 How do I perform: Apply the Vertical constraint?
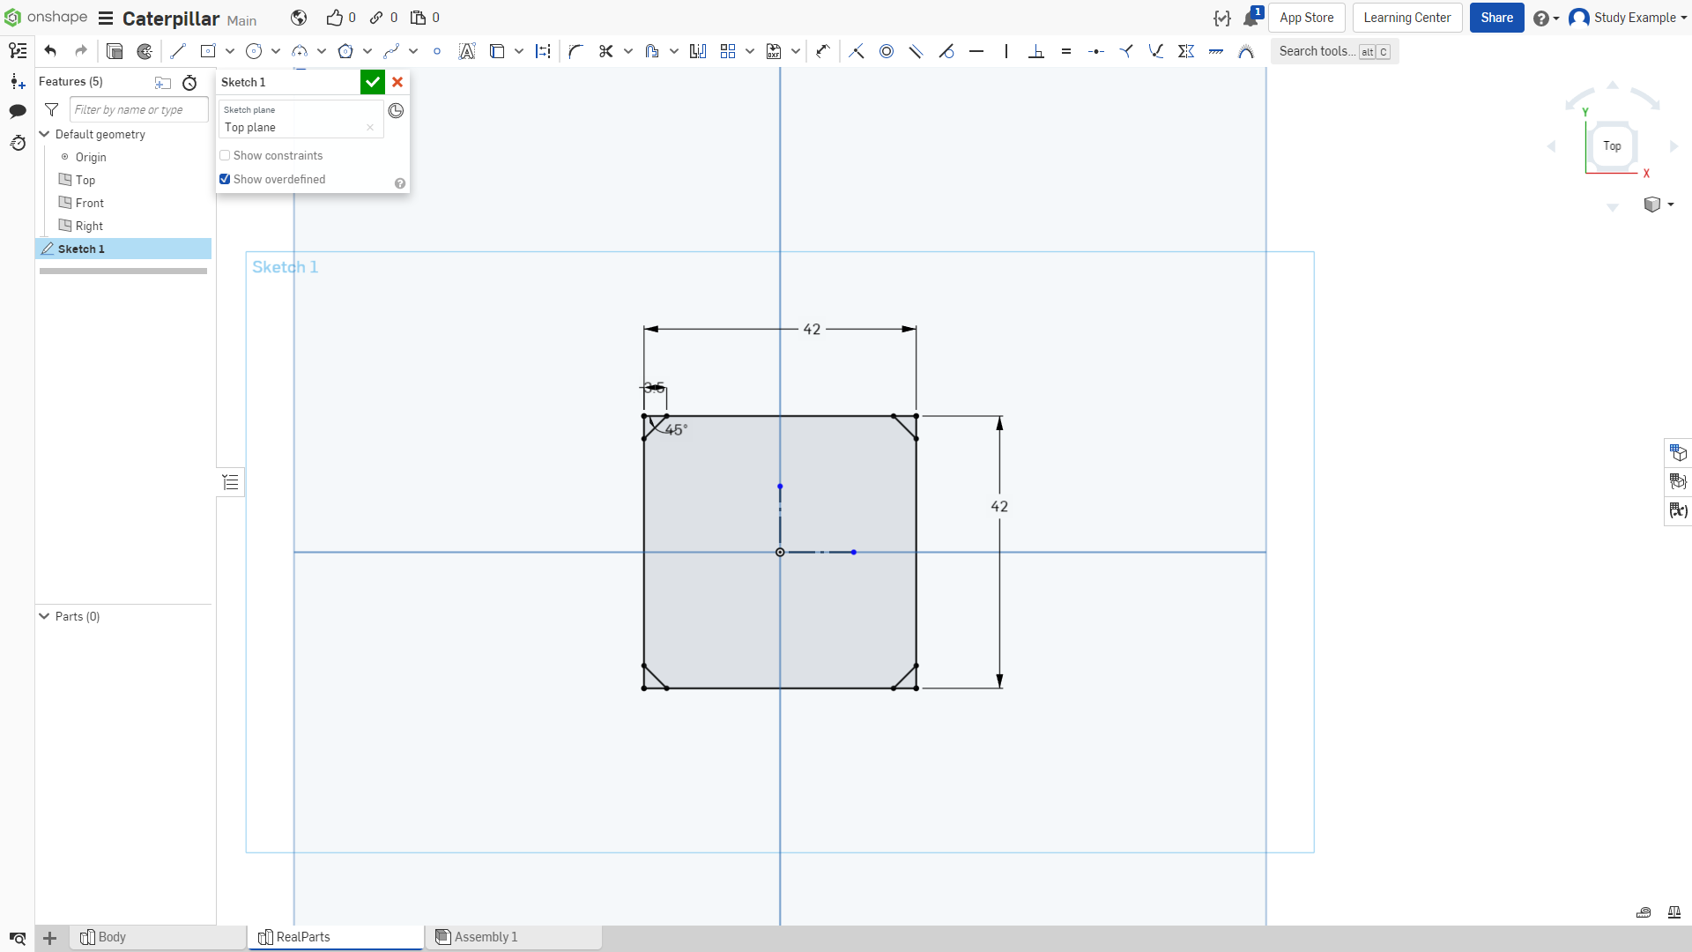point(1006,51)
